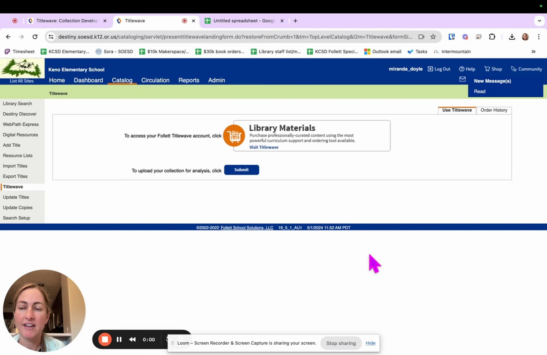Go forward with the browser forward arrow
Screen dimensions: 547x355
point(21,37)
